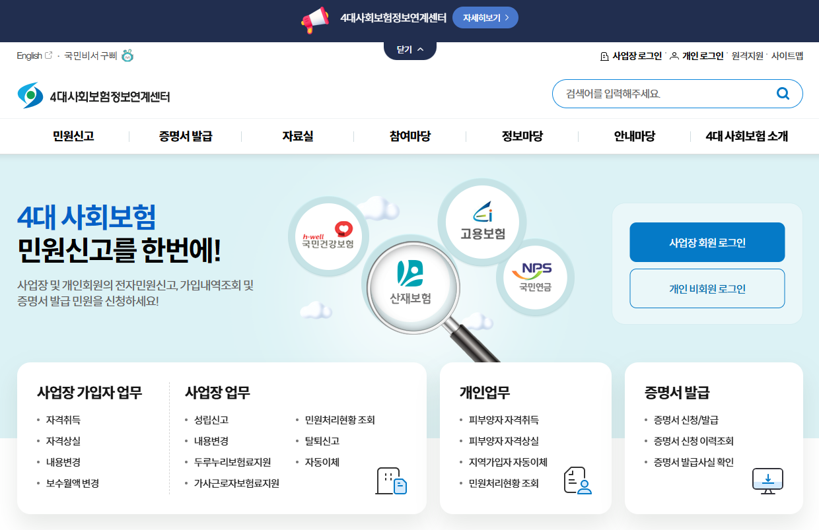The image size is (819, 530).
Task: Select 성립신고 under 사업장 업무
Action: (x=211, y=420)
